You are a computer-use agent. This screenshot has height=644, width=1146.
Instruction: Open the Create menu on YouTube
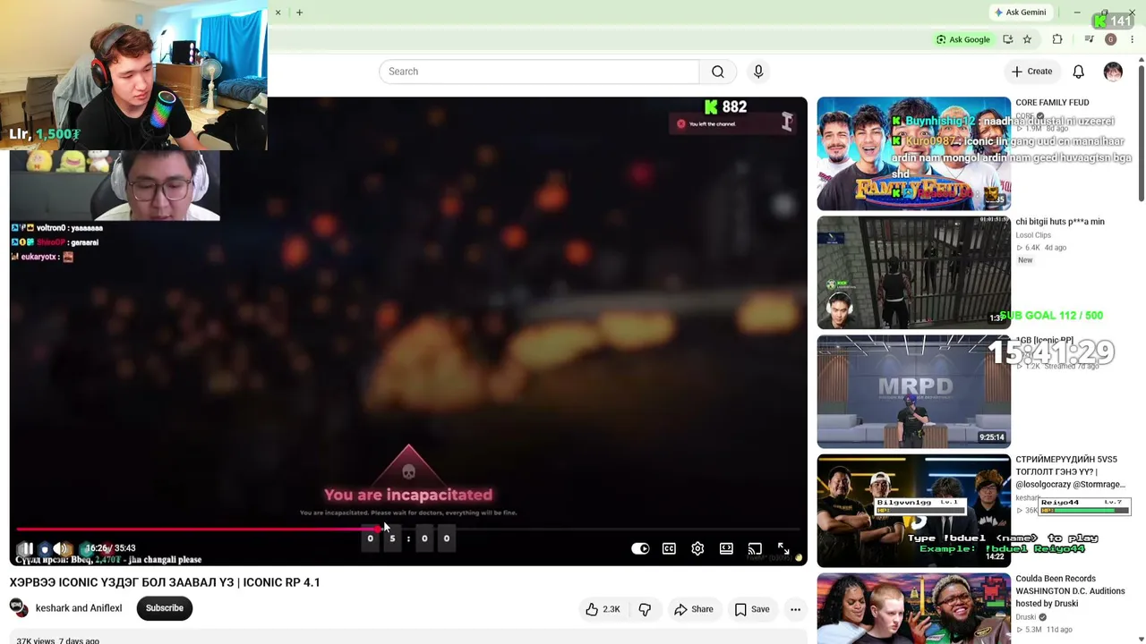(x=1032, y=72)
